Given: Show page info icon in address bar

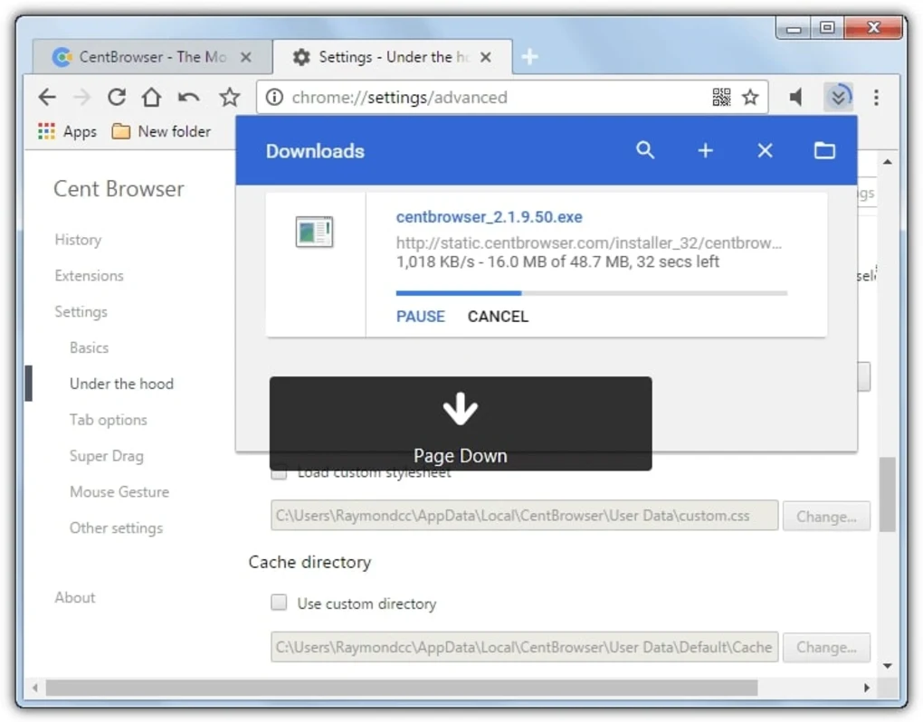Looking at the screenshot, I should click(x=274, y=97).
